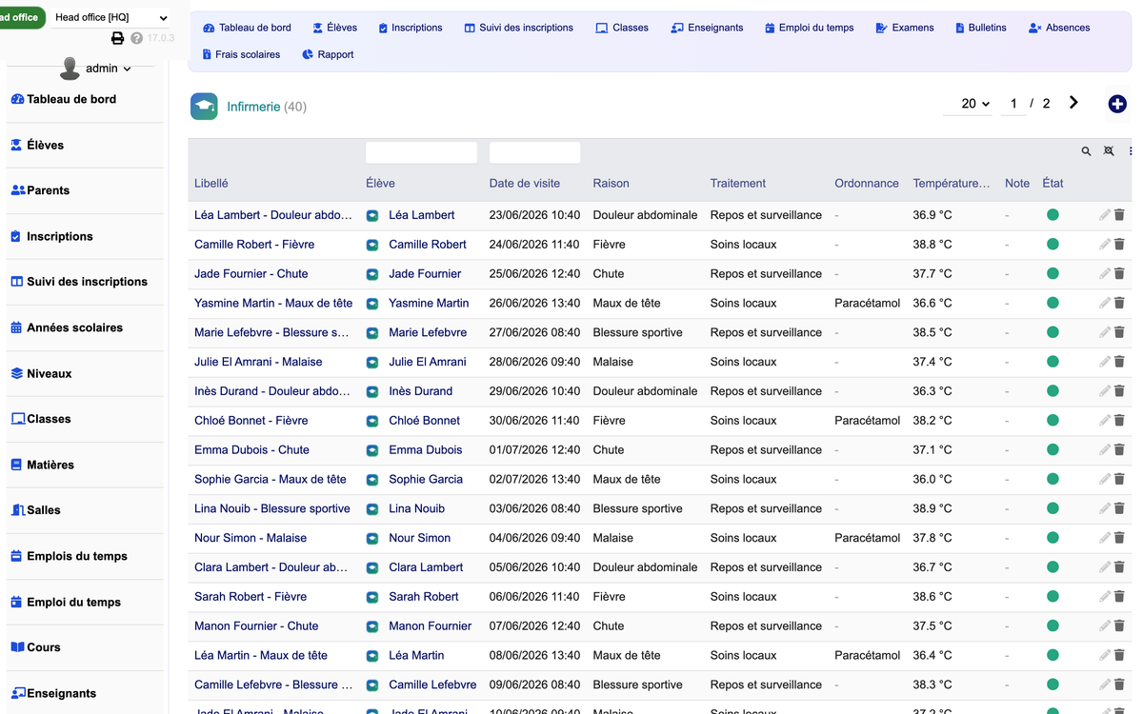This screenshot has height=714, width=1143.
Task: Delete the Léa Lambert row with trash icon
Action: 1119,215
